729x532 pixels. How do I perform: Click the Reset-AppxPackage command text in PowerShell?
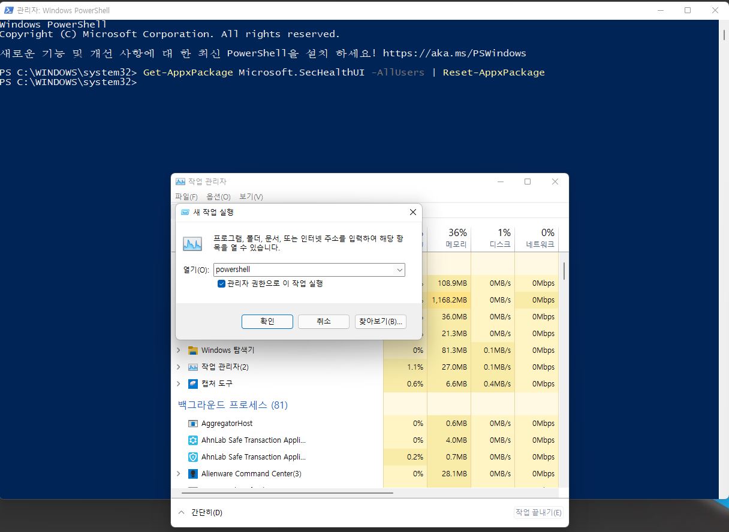pyautogui.click(x=494, y=72)
